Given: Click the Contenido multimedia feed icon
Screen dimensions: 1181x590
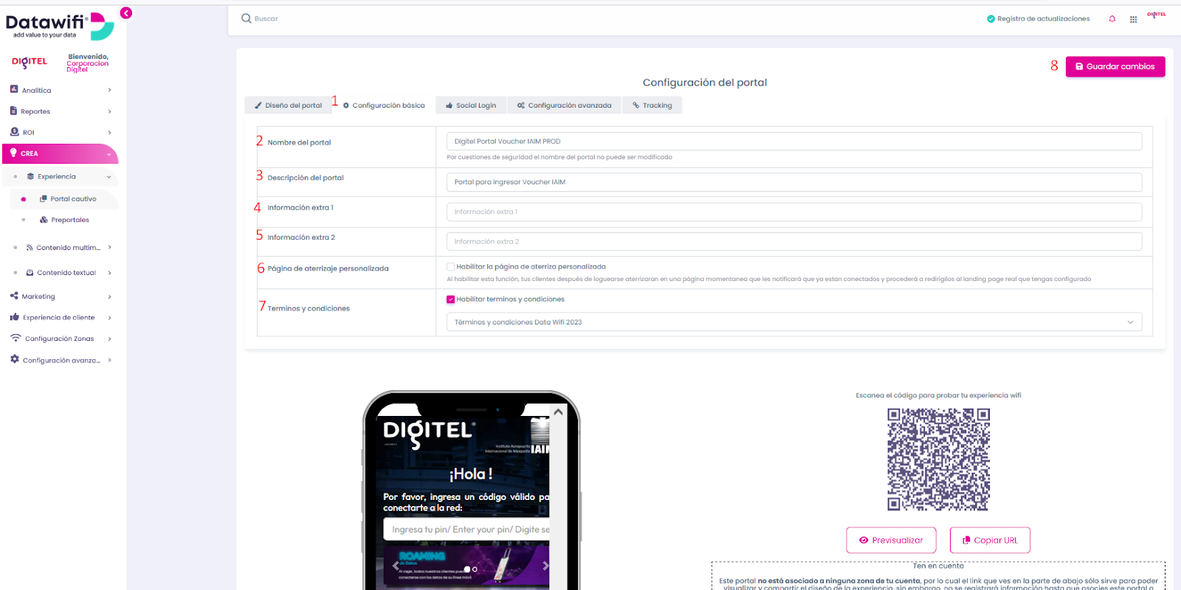Looking at the screenshot, I should 30,248.
